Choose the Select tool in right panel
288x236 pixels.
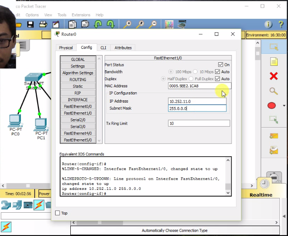(274, 47)
